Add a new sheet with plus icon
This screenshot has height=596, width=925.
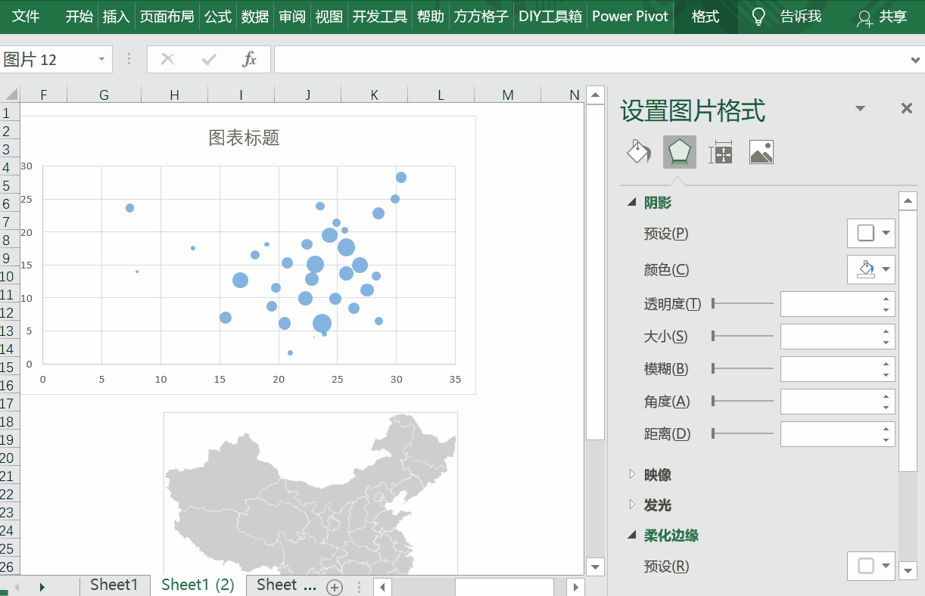tap(335, 587)
